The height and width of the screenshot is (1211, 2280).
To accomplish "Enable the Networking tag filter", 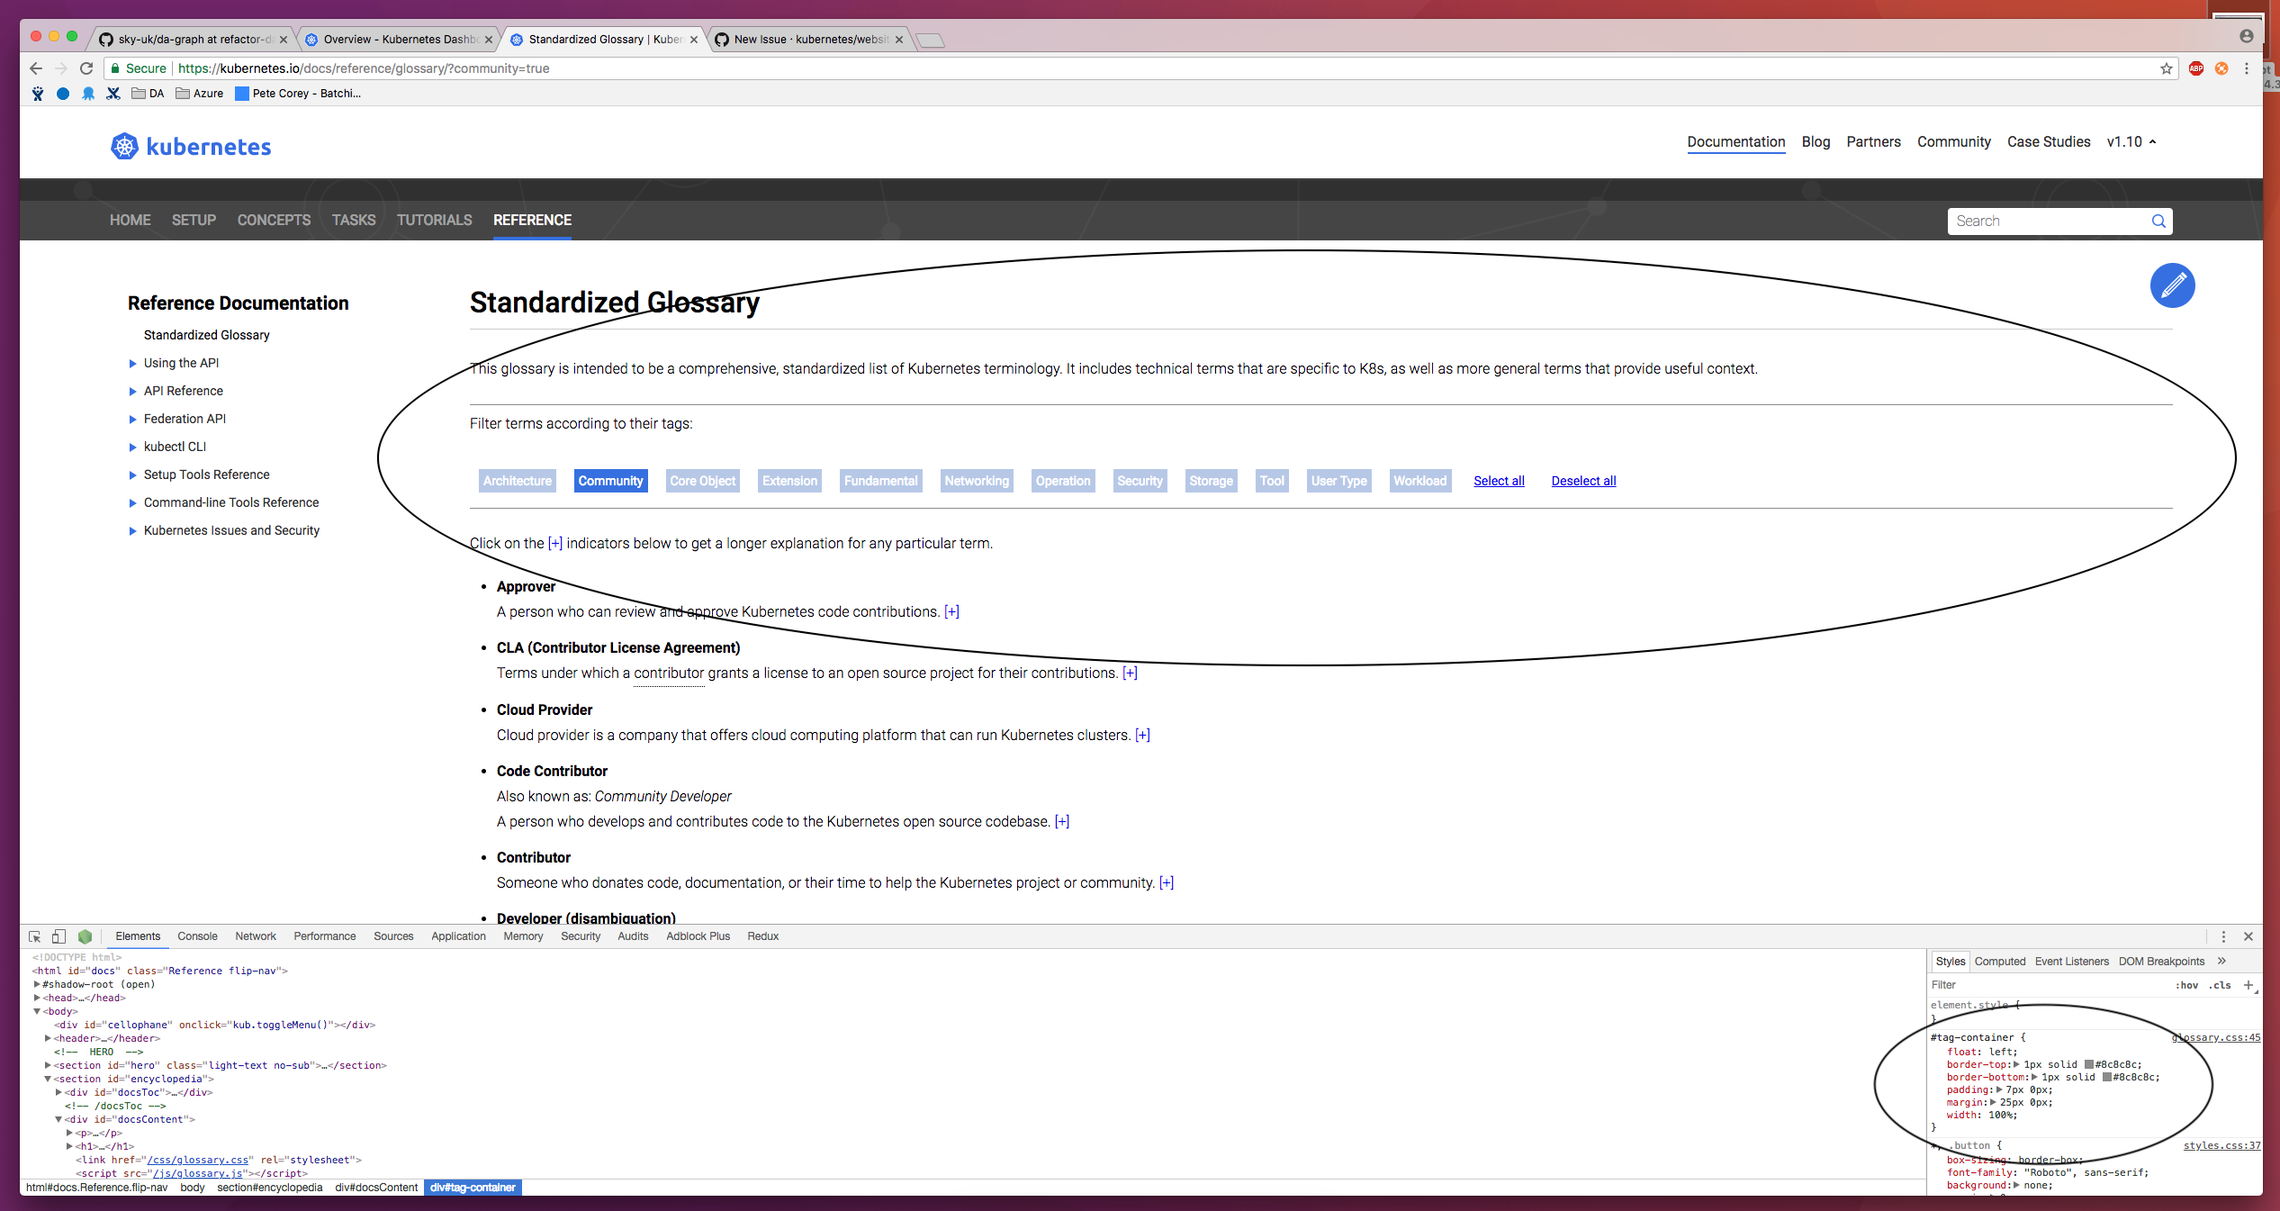I will pos(976,481).
